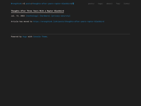
Task: Visit the Console Theme link
Action: click(40, 37)
